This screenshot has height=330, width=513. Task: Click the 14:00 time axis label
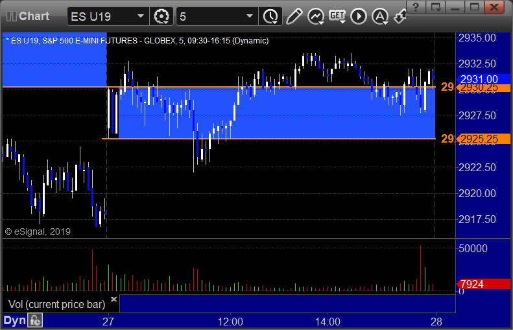[x=328, y=322]
